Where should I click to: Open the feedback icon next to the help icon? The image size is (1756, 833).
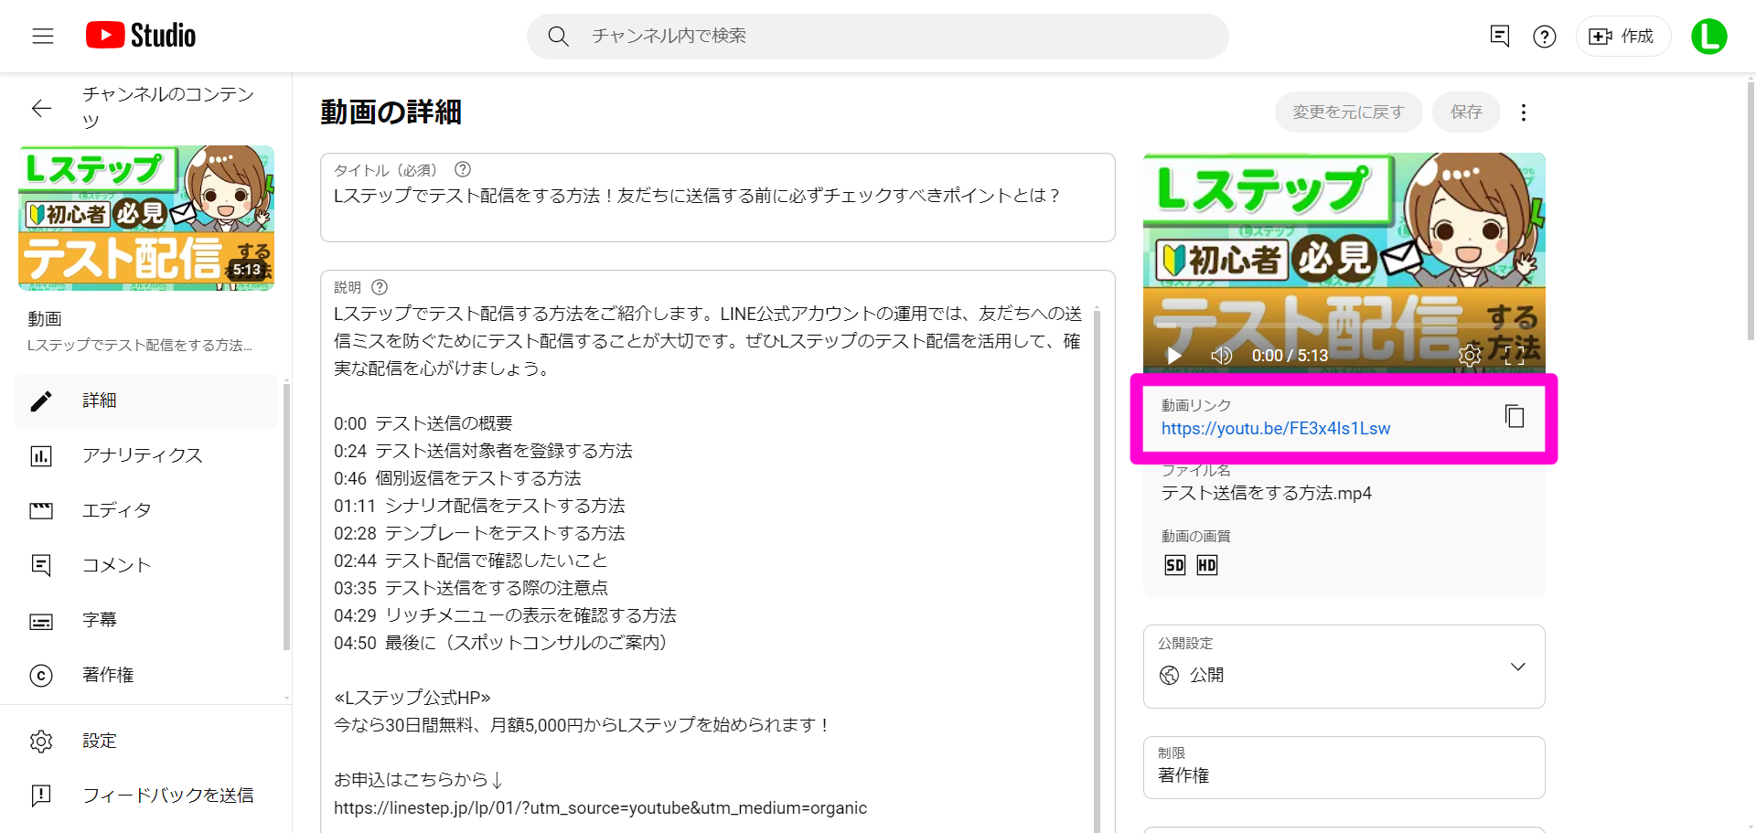tap(1499, 37)
